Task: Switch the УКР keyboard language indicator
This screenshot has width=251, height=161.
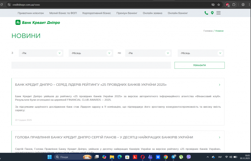Action: [220, 157]
